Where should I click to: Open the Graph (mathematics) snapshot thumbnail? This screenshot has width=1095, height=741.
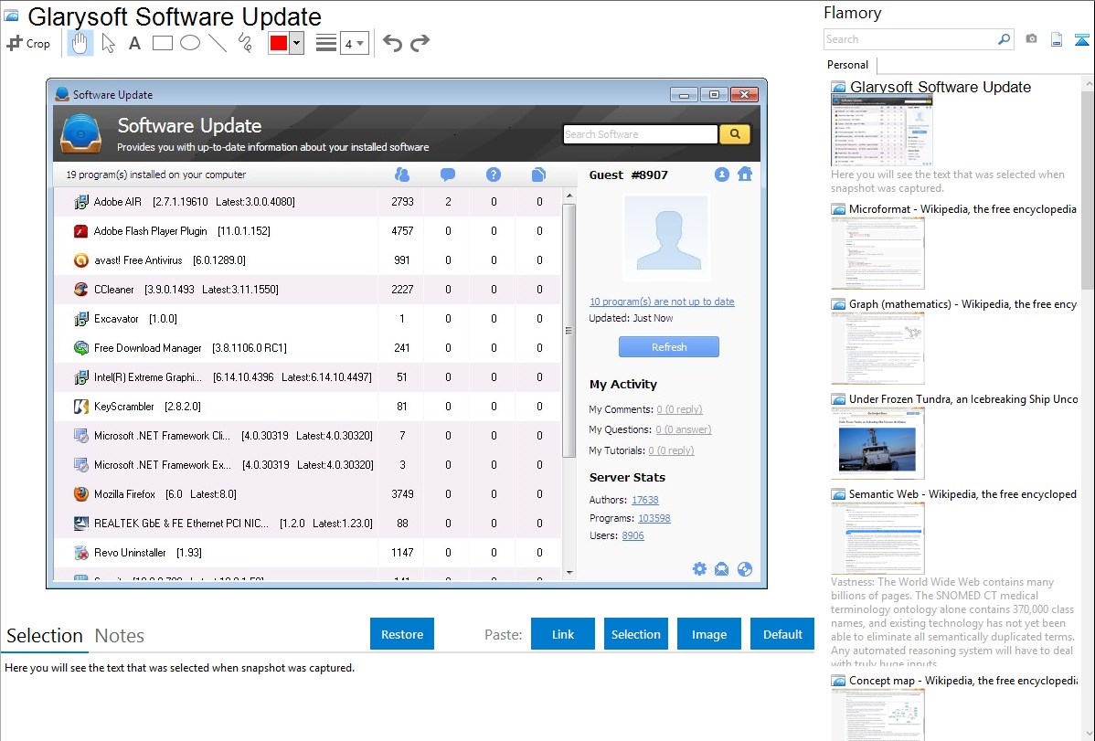(x=877, y=348)
